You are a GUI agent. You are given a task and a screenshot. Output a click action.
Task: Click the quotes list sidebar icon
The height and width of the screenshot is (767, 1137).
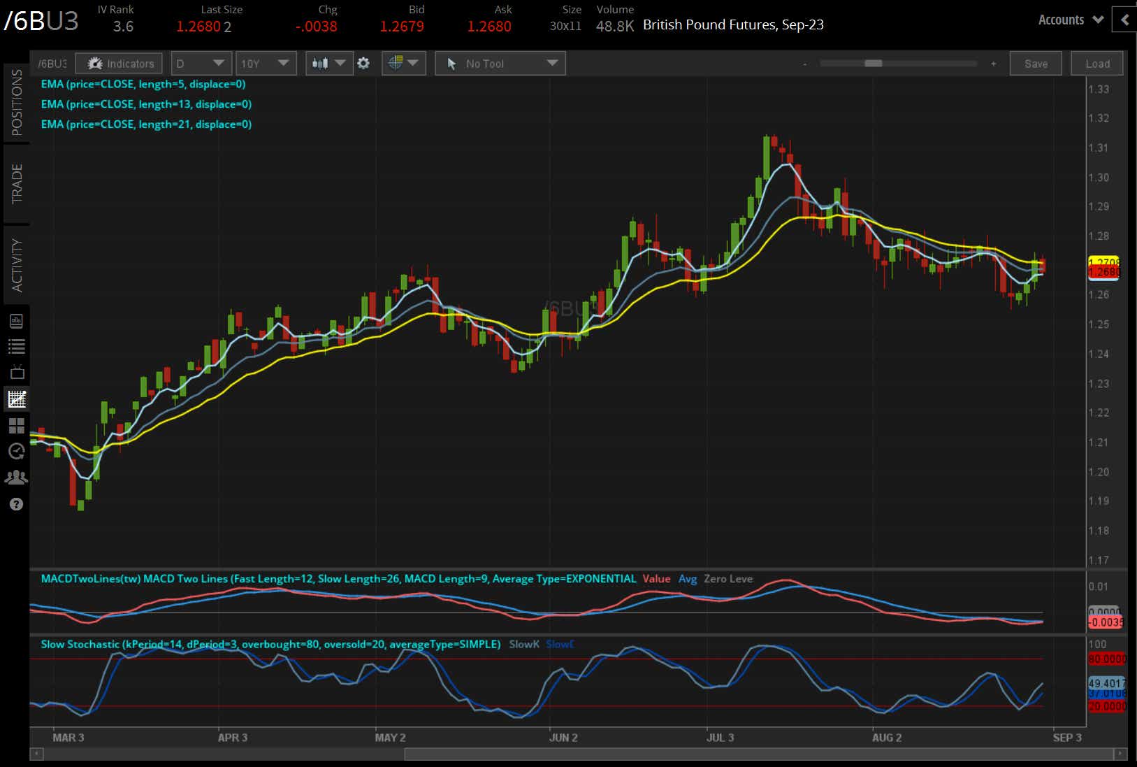pyautogui.click(x=16, y=347)
